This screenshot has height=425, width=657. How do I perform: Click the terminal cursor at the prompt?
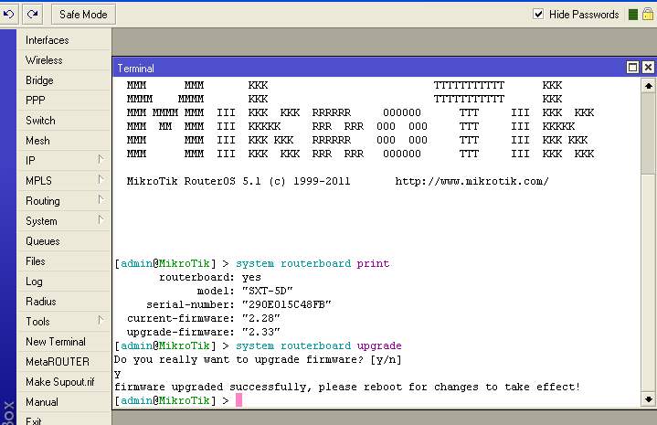click(x=238, y=400)
